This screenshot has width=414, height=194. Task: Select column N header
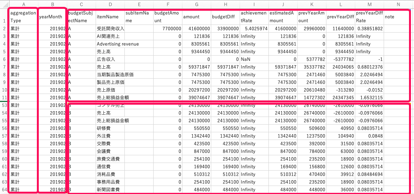point(398,4)
